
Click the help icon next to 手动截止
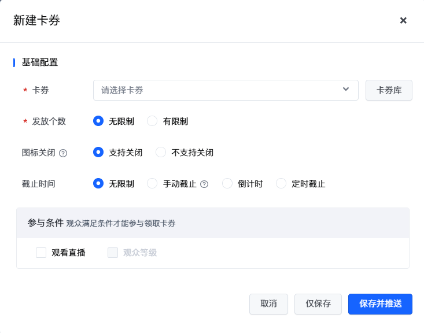click(x=204, y=184)
